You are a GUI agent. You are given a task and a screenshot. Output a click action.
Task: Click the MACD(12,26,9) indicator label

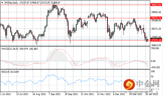pos(10,49)
